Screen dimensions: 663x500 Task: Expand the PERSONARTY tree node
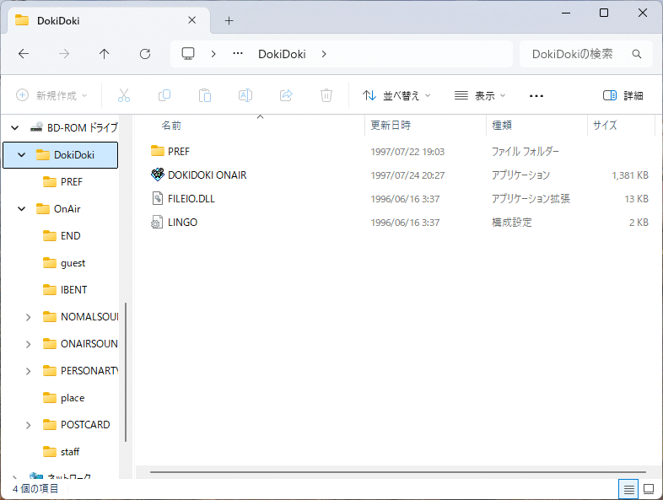[x=29, y=371]
